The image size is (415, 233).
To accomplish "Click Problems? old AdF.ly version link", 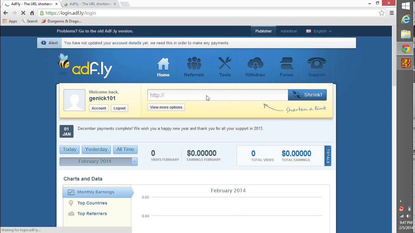I will [95, 31].
